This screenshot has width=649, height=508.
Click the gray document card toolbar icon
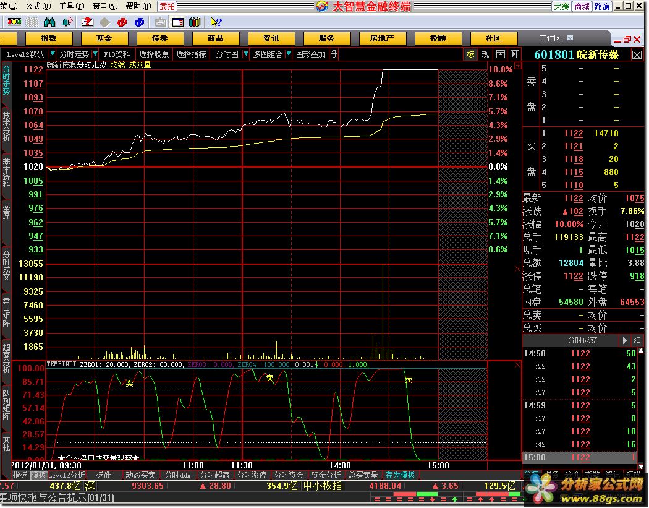click(160, 22)
